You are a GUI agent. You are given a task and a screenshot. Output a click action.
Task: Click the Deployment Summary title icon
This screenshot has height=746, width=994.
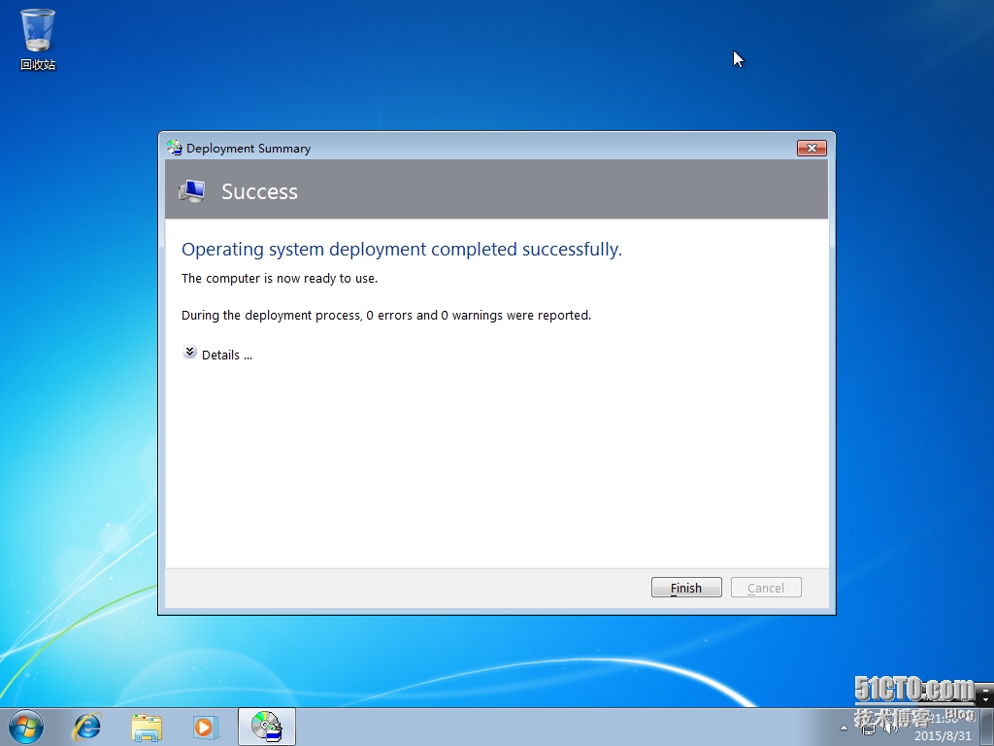pyautogui.click(x=175, y=148)
